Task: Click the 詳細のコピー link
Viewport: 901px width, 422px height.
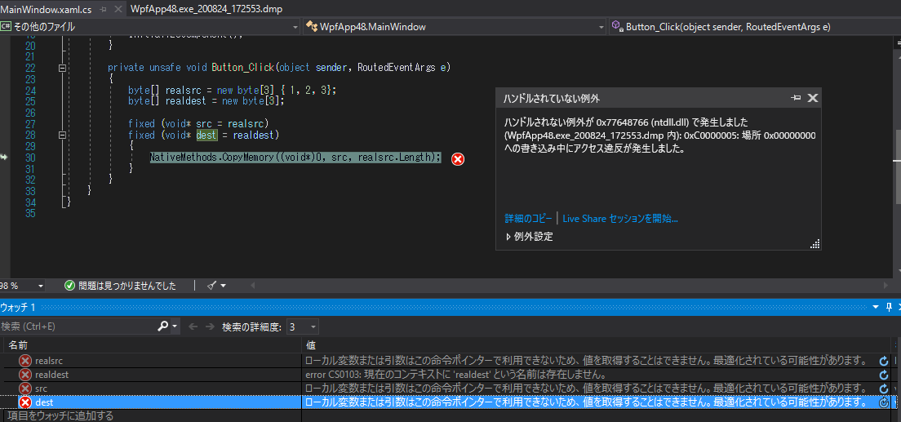Action: (x=528, y=219)
